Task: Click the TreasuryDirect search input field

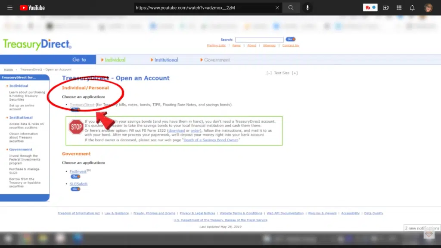Action: pos(259,40)
